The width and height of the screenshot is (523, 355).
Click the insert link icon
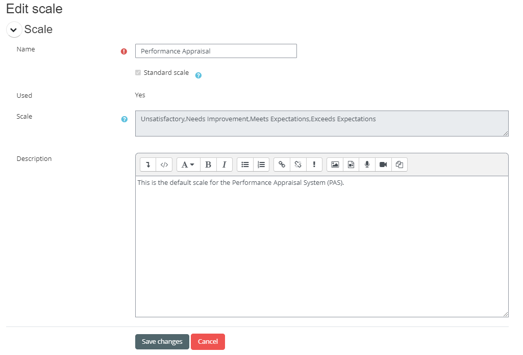point(282,165)
